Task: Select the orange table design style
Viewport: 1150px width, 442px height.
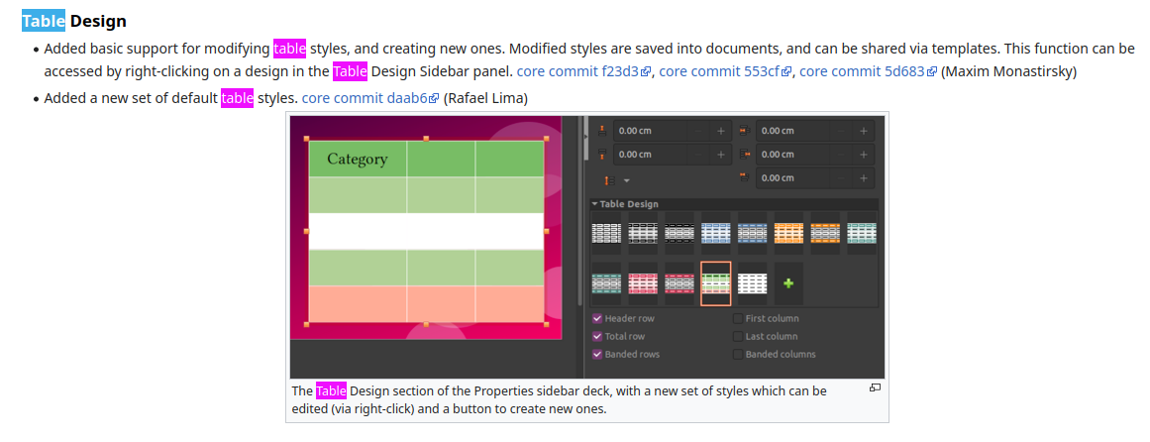Action: tap(788, 234)
